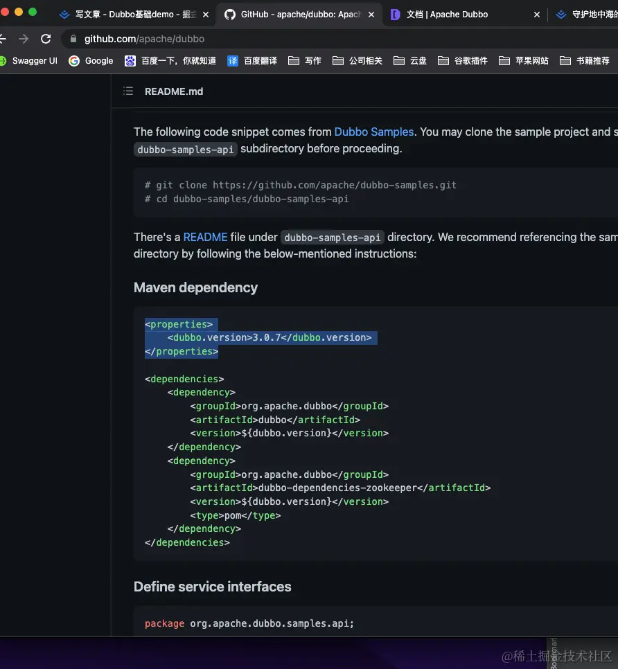Image resolution: width=618 pixels, height=669 pixels.
Task: Click the yellow macOS minimize window button
Action: coord(18,12)
